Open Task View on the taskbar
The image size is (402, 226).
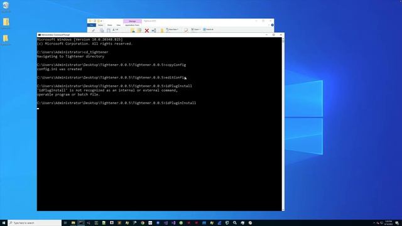click(65, 223)
